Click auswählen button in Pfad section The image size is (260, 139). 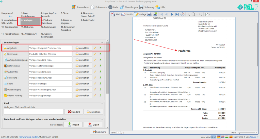coord(93,112)
